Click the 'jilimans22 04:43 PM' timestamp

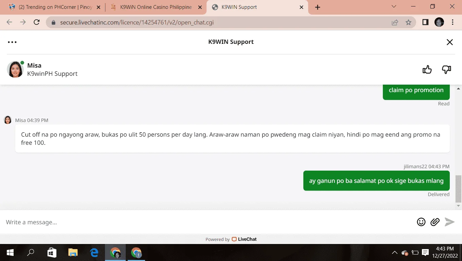pos(426,167)
